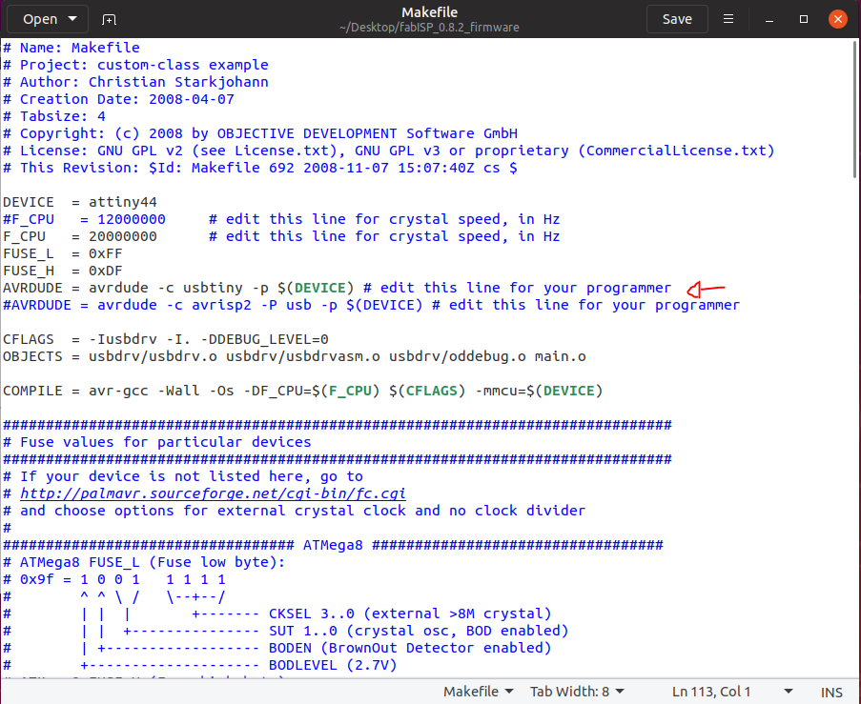861x704 pixels.
Task: Click the Makefile title in header bar
Action: click(x=429, y=12)
